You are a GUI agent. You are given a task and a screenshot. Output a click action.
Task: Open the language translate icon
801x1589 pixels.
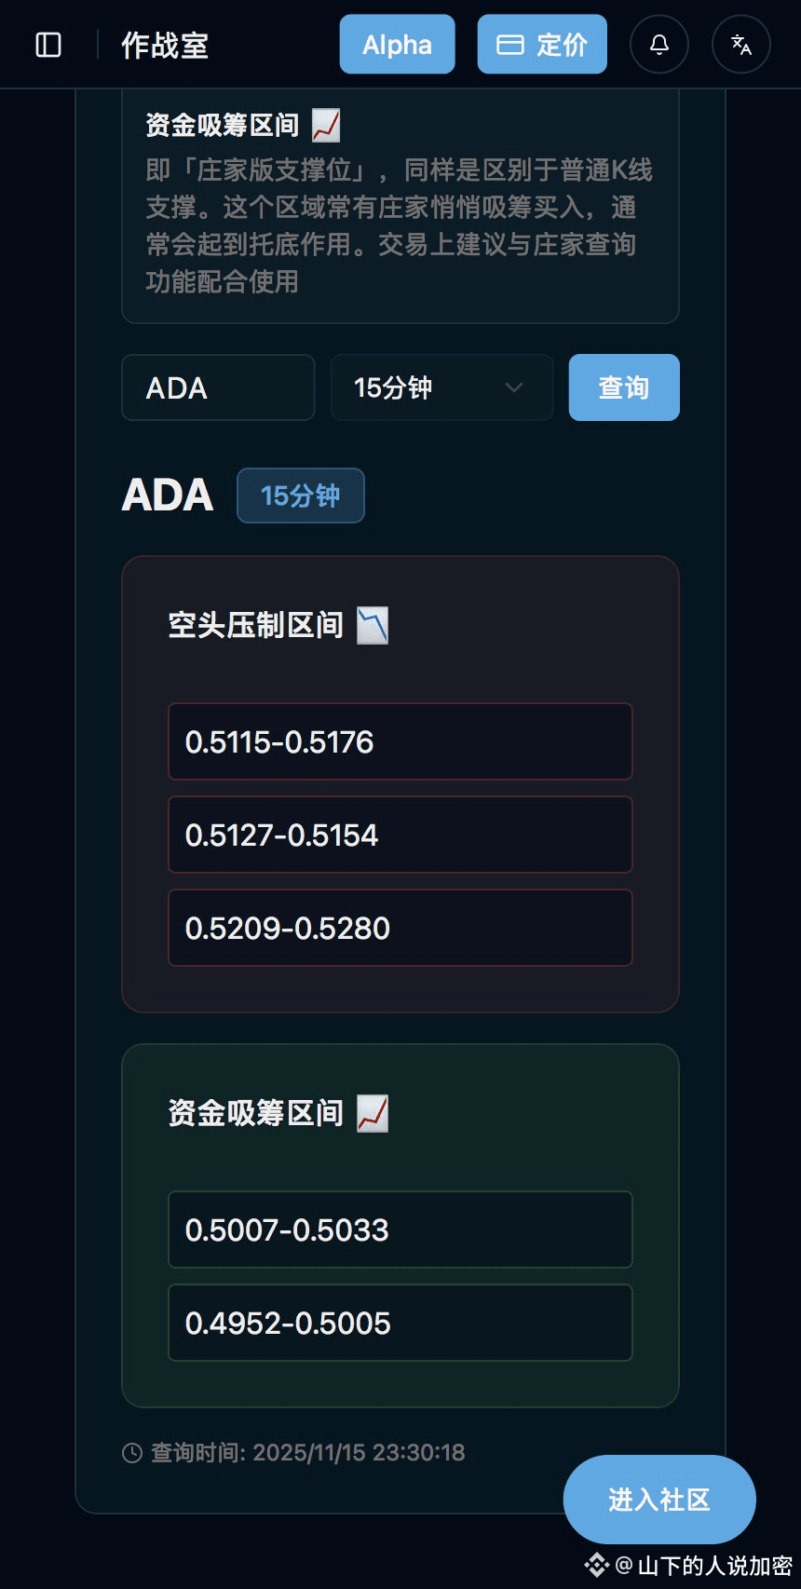[741, 45]
